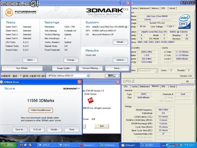Screen dimensions: 197x148
Task: Click OK in the upper CPU-Z window
Action: (187, 81)
